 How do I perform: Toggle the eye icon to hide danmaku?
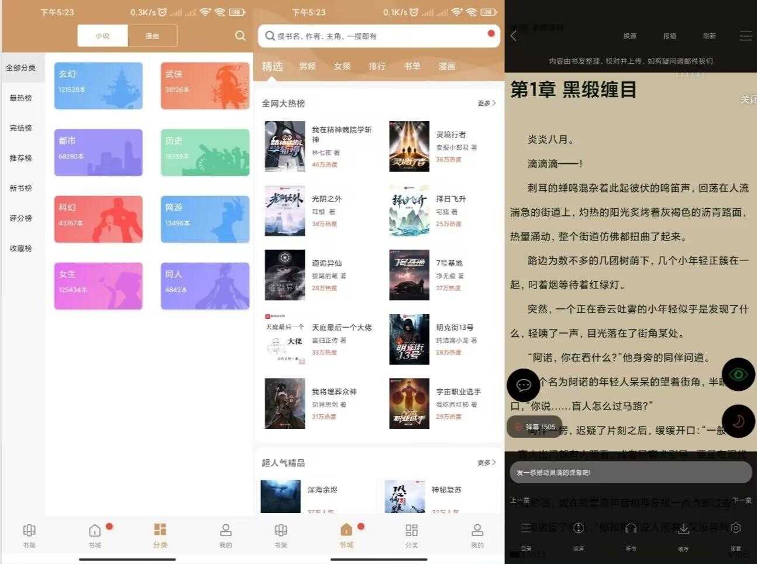[x=738, y=375]
